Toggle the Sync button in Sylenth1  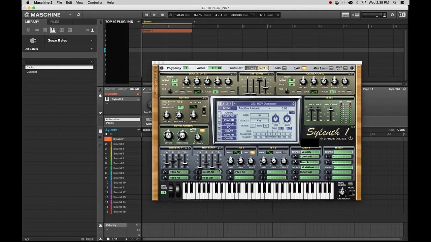304,68
